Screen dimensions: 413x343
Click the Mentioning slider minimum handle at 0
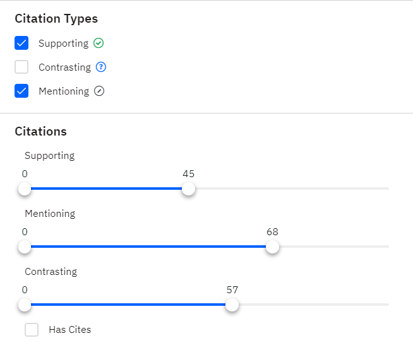[25, 247]
